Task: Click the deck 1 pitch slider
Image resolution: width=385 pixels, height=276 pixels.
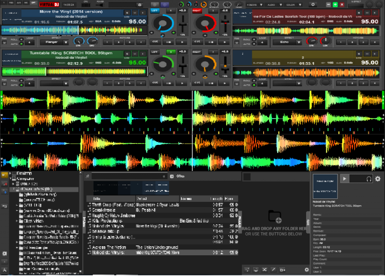Action: tap(183, 24)
